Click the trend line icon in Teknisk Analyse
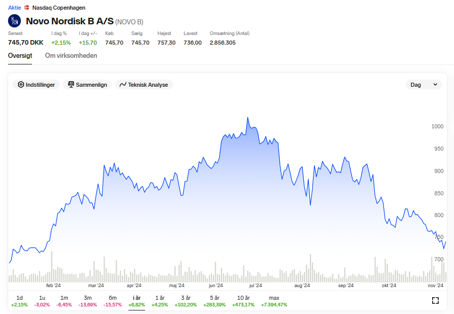Screen dimensions: 454x314 tap(123, 85)
